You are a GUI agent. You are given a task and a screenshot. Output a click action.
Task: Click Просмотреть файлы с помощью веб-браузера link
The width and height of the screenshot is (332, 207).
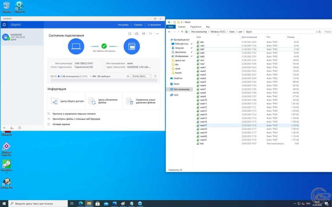click(x=76, y=119)
